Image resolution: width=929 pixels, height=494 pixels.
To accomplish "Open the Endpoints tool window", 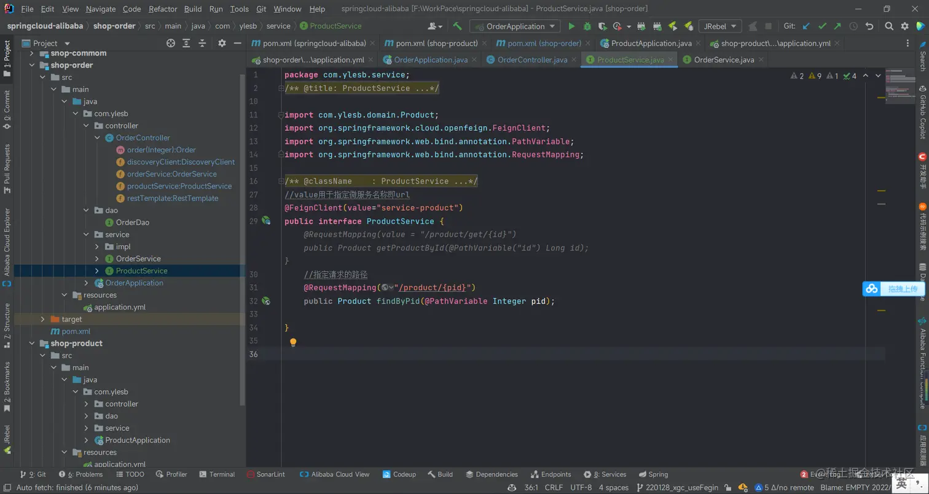I will [551, 474].
